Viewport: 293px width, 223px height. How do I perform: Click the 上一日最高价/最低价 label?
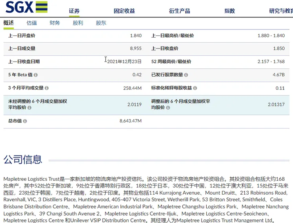(173, 36)
